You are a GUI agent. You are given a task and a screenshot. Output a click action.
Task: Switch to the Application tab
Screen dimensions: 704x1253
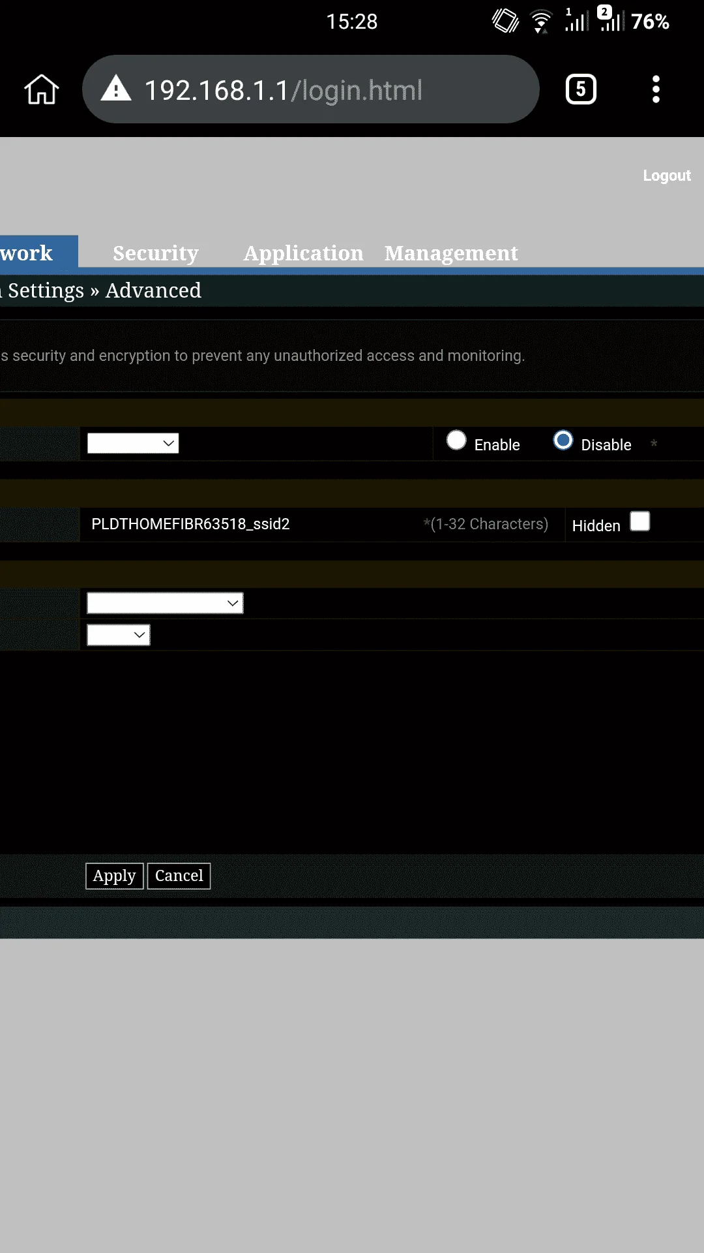[x=303, y=253]
